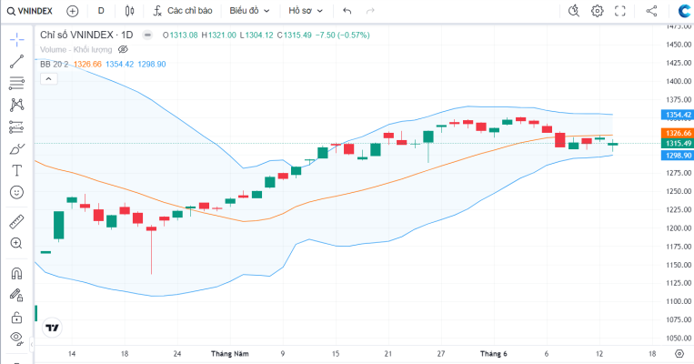Open the emoji icons tool
Image resolution: width=694 pixels, height=364 pixels.
pyautogui.click(x=16, y=192)
